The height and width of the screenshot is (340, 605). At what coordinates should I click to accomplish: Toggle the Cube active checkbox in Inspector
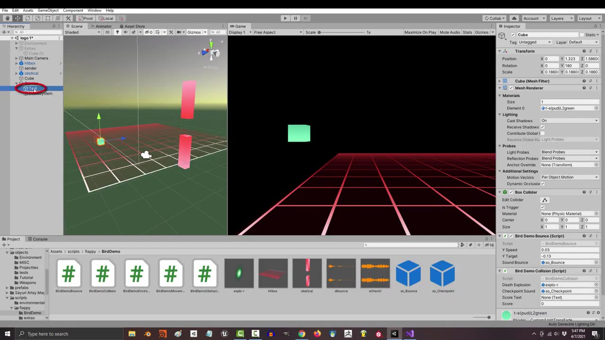513,34
